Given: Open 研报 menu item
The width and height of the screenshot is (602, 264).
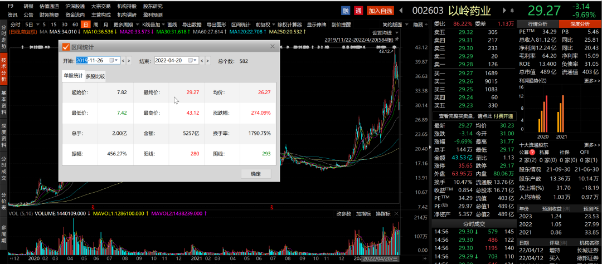Looking at the screenshot, I should coord(28,6).
